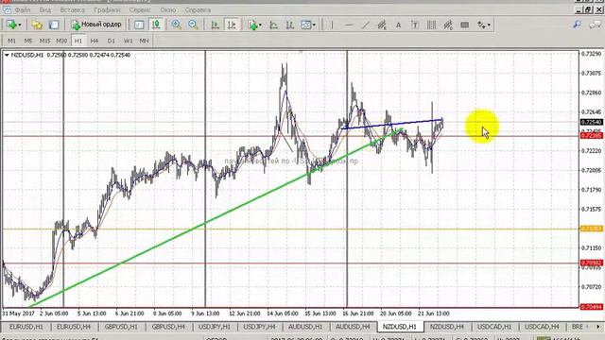Open the Файл menu
The height and width of the screenshot is (340, 605).
(23, 10)
